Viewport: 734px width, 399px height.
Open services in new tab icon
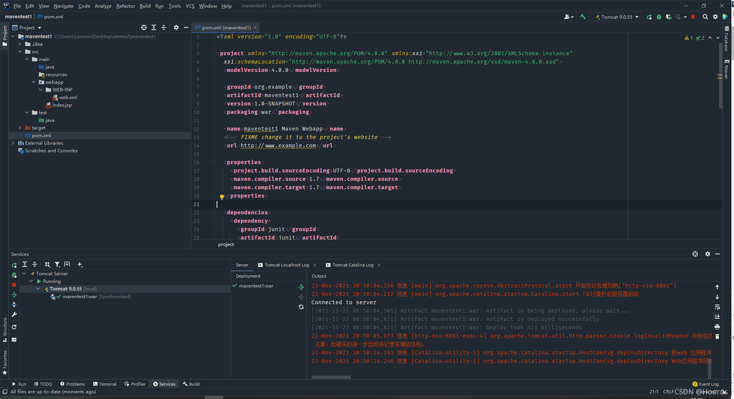(x=67, y=264)
